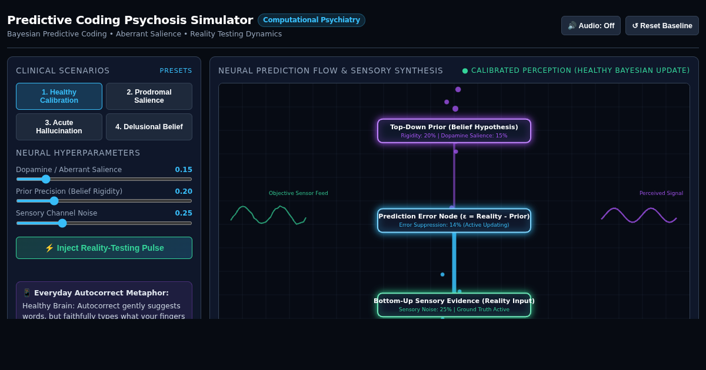Screen dimensions: 706x370
Task: Click the Clinical Scenarios heading
Action: 63,70
